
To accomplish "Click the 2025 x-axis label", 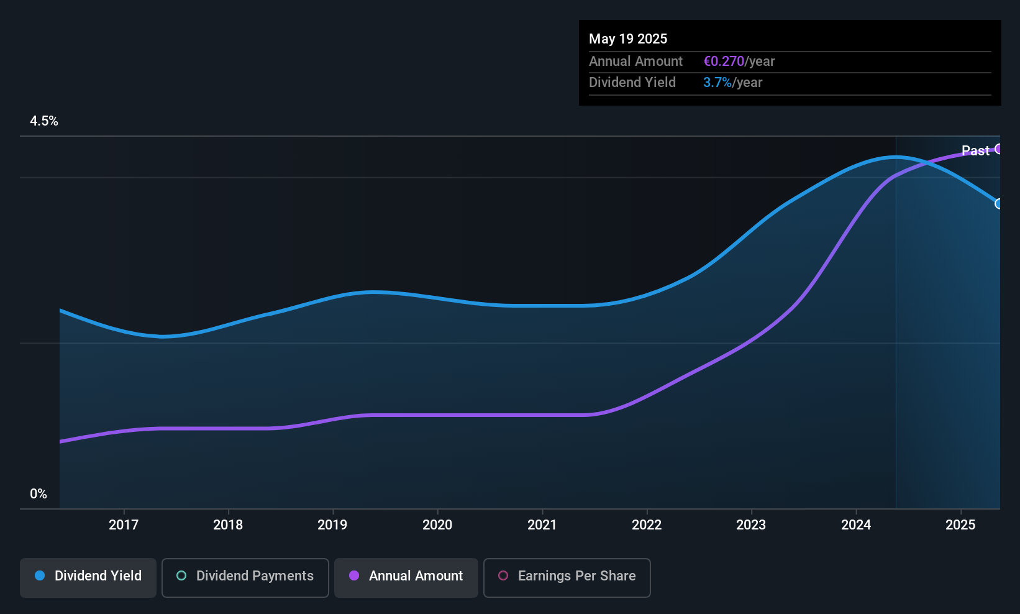I will (960, 525).
